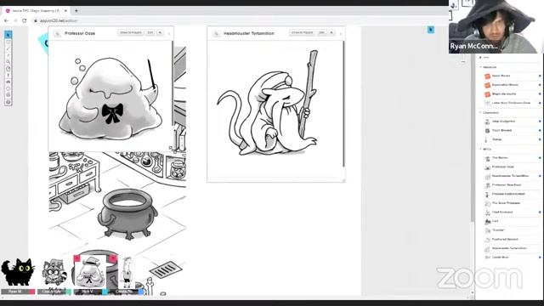Choose the Draw pencil tool in left toolbar
Screen dimensions: 544x306
[x=8, y=48]
